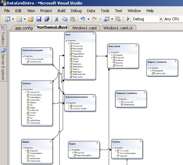The image size is (183, 165).
Task: Collapse the Order entity box
Action: click(x=94, y=34)
